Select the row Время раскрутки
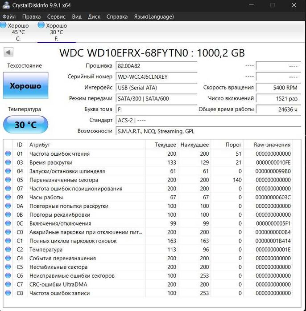 [x=148, y=162]
